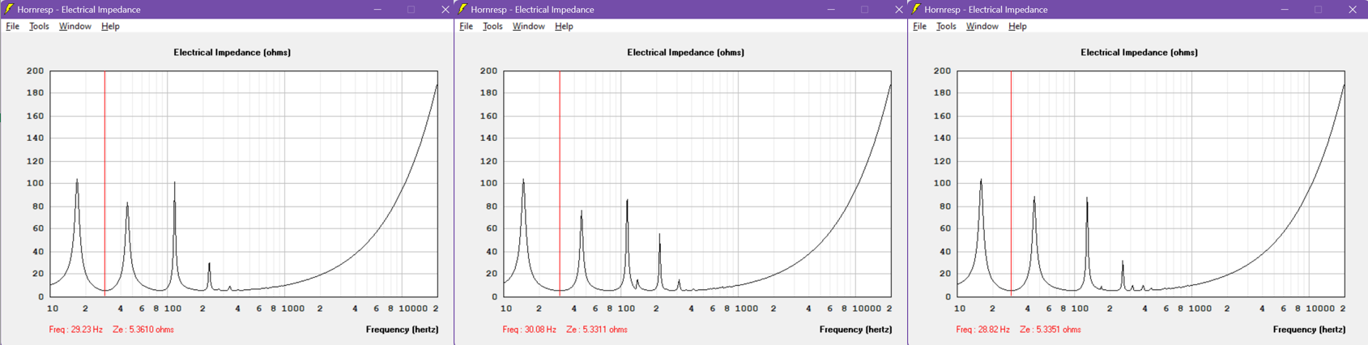Click the 200 ohm axis label in left chart
This screenshot has width=1368, height=345.
click(x=35, y=71)
